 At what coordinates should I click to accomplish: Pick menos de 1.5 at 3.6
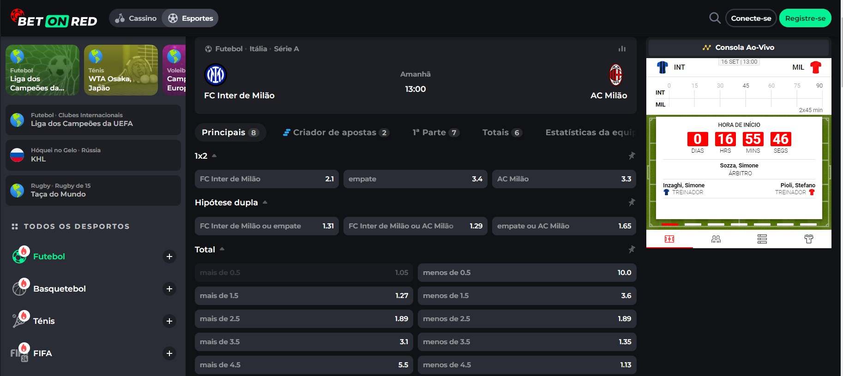[527, 296]
